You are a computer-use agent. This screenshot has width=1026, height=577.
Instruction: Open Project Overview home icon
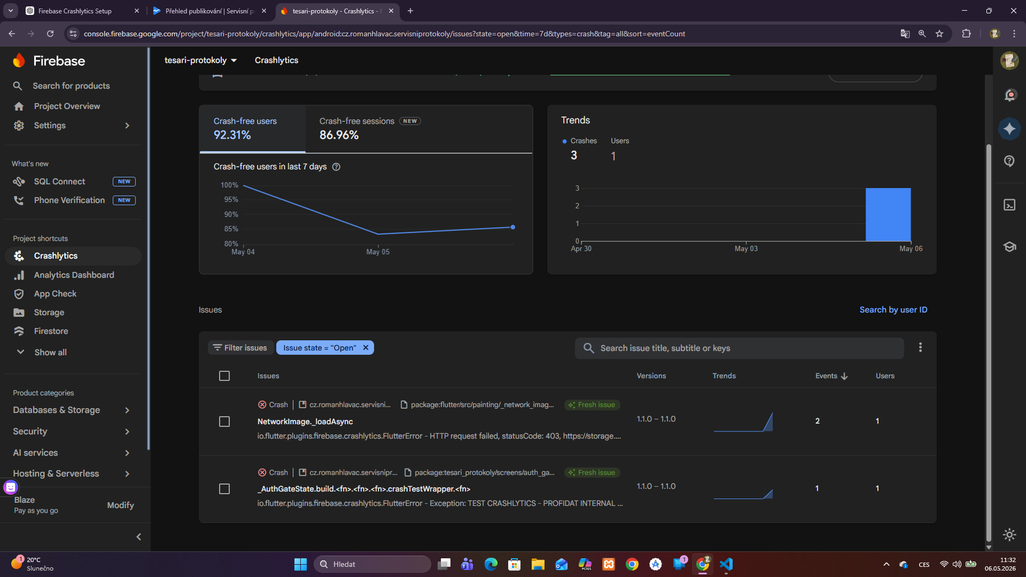click(19, 106)
